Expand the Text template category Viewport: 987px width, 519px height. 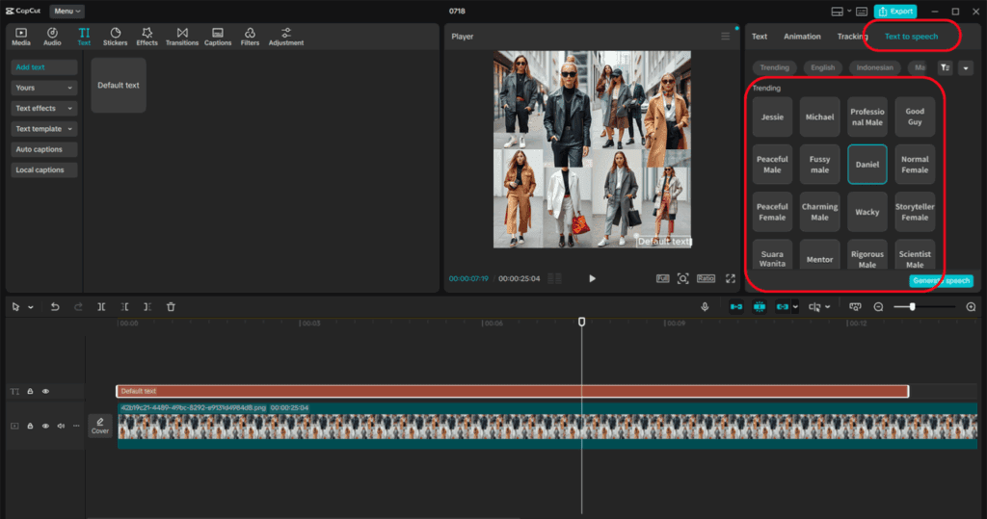click(x=43, y=129)
